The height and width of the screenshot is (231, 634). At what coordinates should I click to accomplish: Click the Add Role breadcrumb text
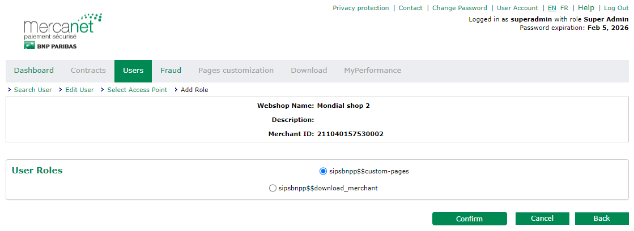(194, 90)
